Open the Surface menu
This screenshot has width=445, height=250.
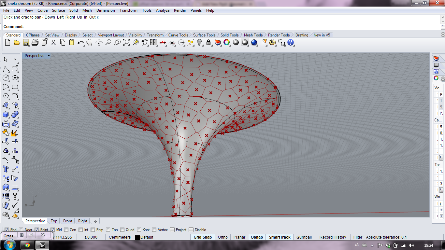tap(58, 10)
